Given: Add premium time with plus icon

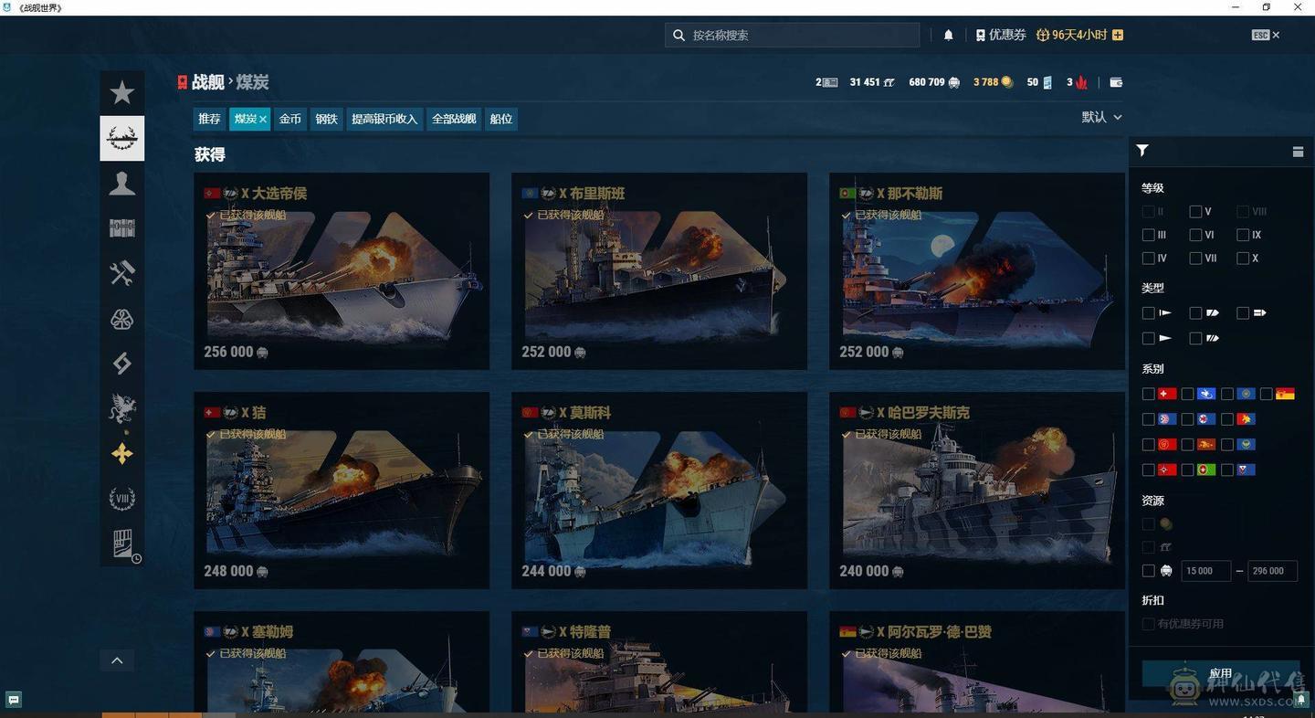Looking at the screenshot, I should 1118,35.
